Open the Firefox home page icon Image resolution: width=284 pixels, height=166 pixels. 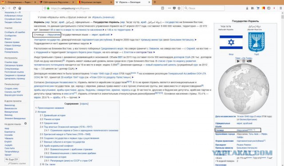(x=20, y=8)
